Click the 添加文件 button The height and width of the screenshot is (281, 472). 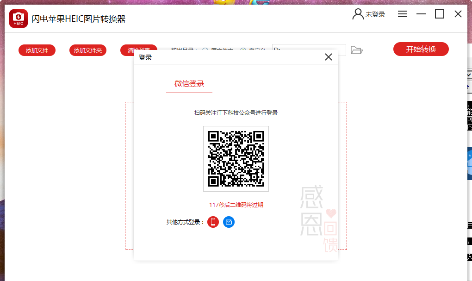coord(37,50)
